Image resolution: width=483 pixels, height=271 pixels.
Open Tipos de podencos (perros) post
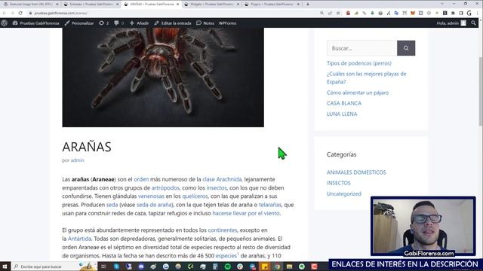359,63
